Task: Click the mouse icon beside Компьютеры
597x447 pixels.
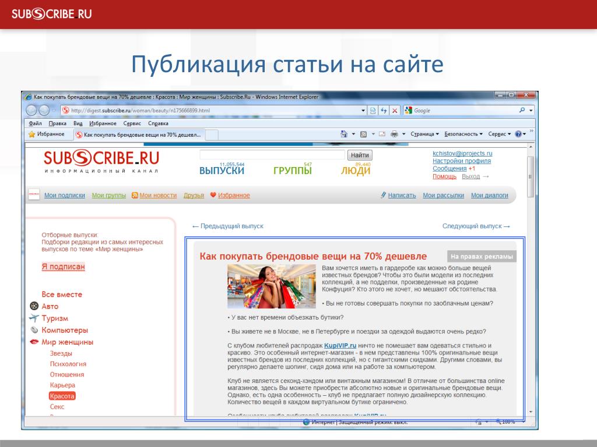Action: [x=34, y=329]
